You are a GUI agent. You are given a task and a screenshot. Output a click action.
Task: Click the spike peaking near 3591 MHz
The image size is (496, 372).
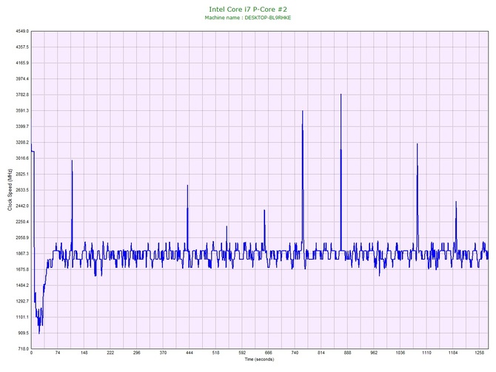[302, 112]
